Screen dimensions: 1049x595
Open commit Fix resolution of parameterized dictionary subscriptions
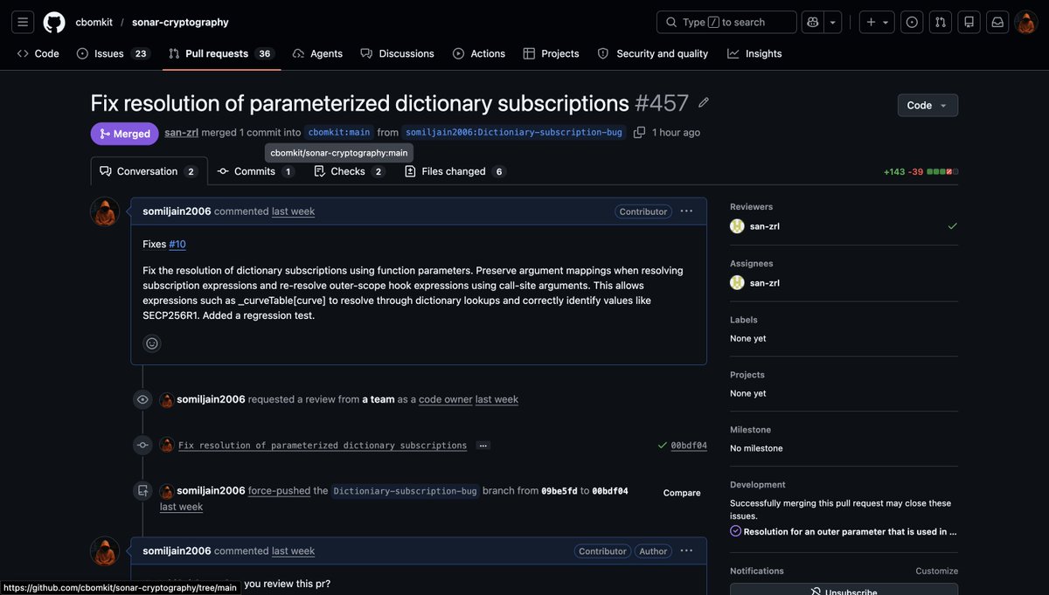[323, 446]
